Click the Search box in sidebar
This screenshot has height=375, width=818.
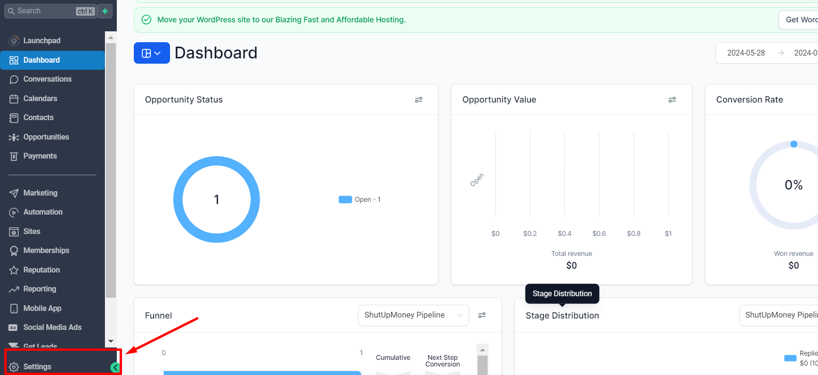[50, 11]
